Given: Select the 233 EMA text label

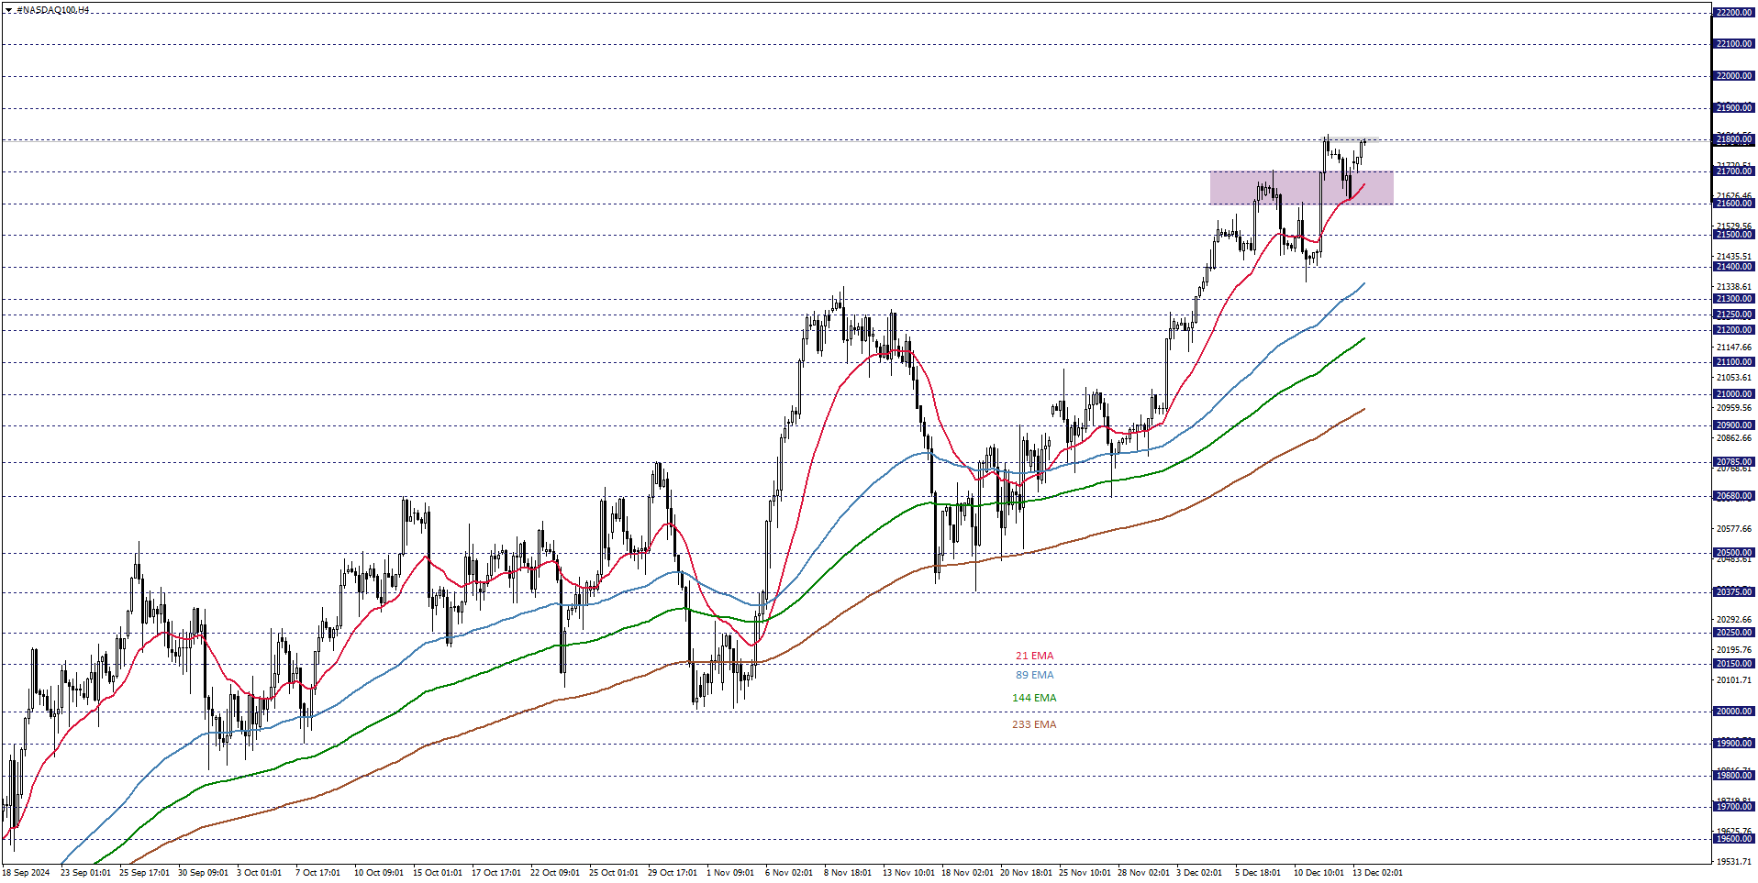Looking at the screenshot, I should coord(1034,724).
